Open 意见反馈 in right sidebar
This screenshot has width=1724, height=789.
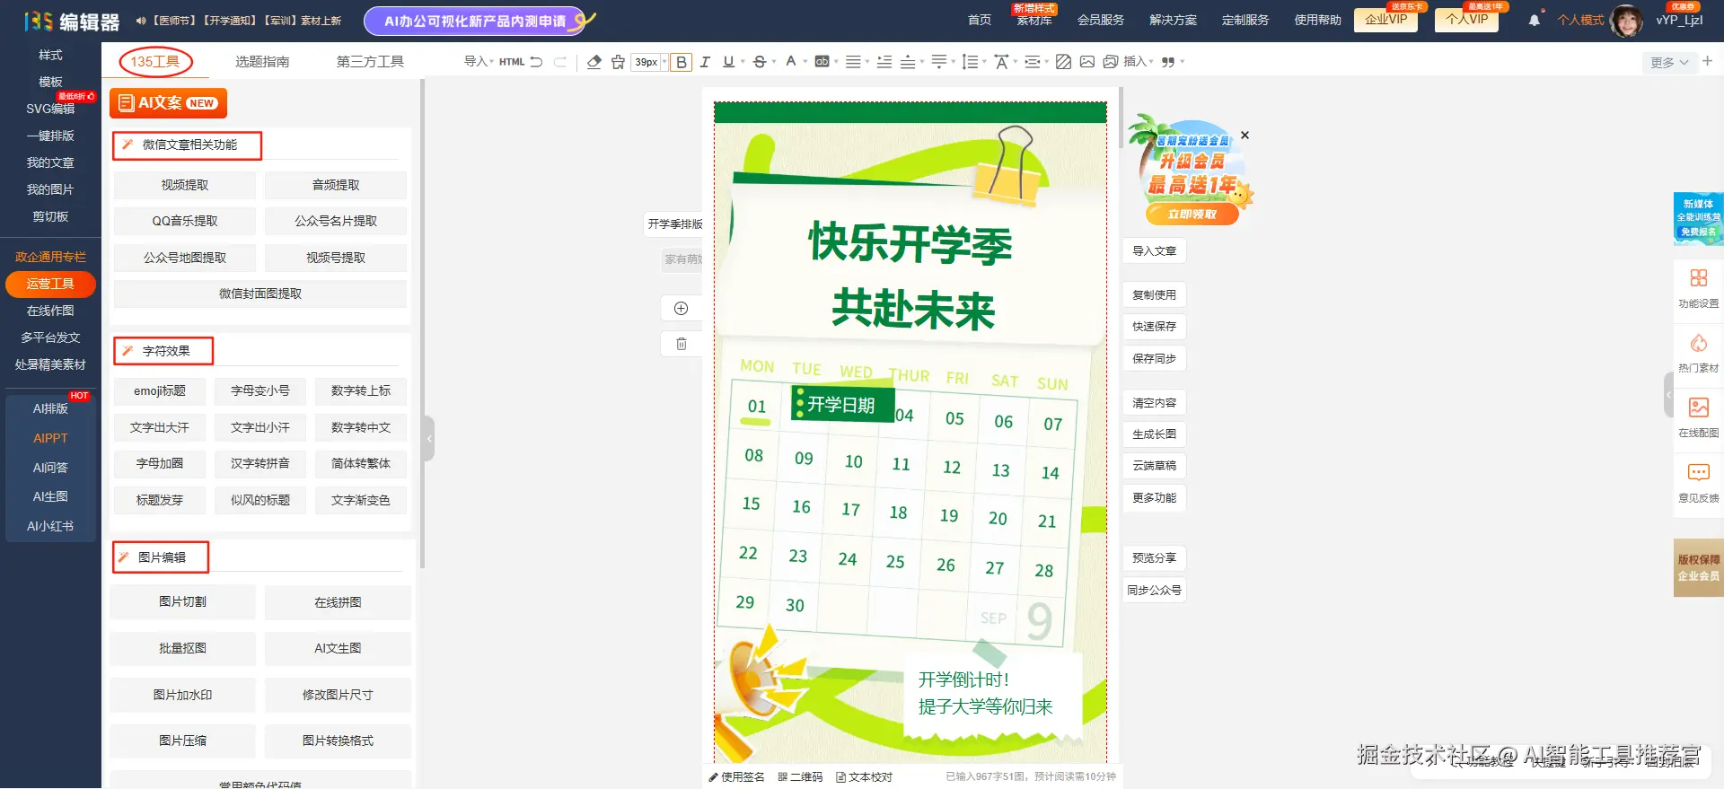point(1698,482)
